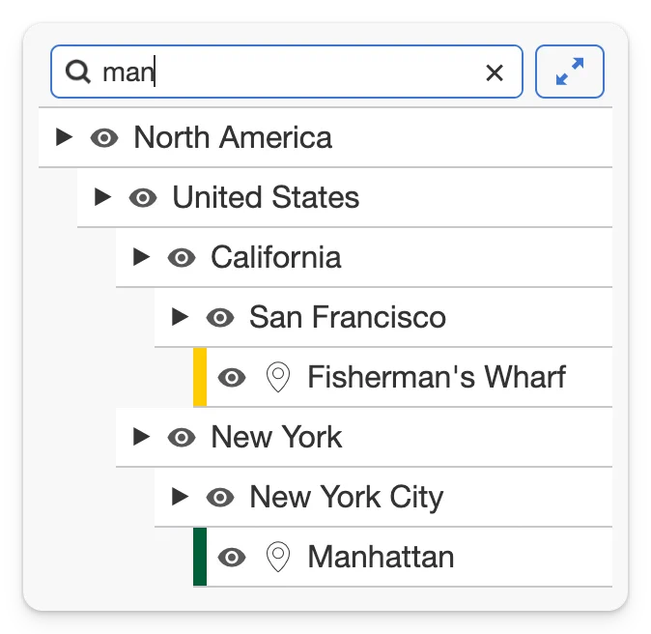
Task: Collapse the United States node arrow
Action: coord(102,197)
